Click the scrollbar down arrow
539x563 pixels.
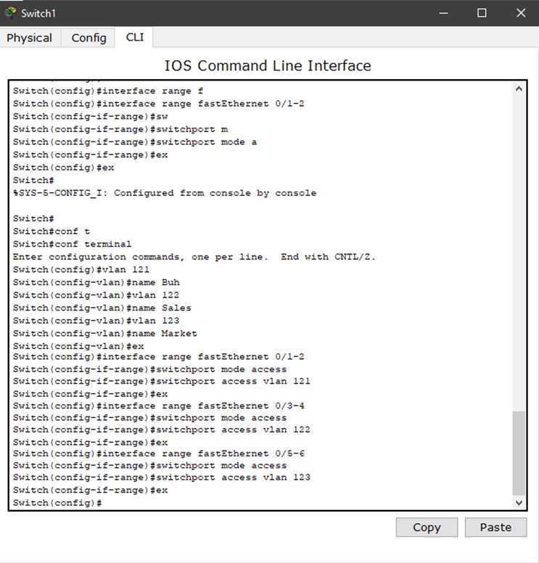coord(519,502)
